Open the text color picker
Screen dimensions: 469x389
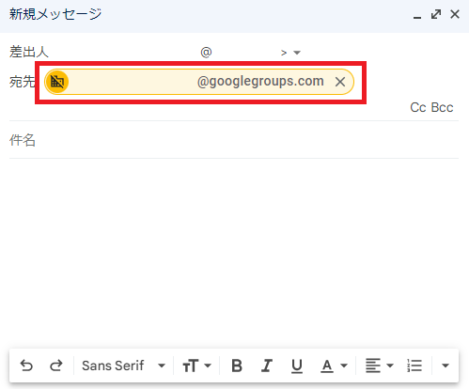tap(334, 366)
